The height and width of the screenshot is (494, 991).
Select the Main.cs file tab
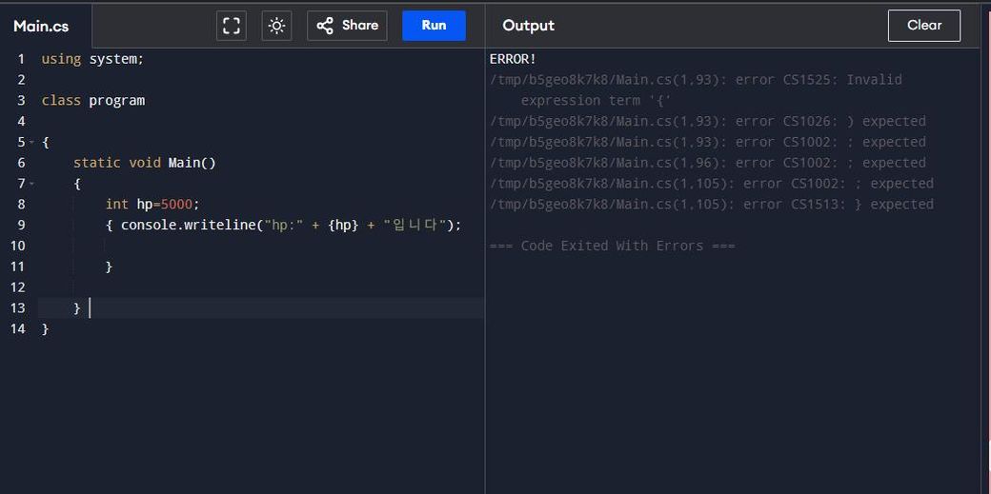coord(41,27)
